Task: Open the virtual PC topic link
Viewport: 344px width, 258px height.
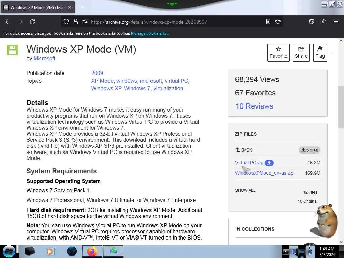Action: 176,81
